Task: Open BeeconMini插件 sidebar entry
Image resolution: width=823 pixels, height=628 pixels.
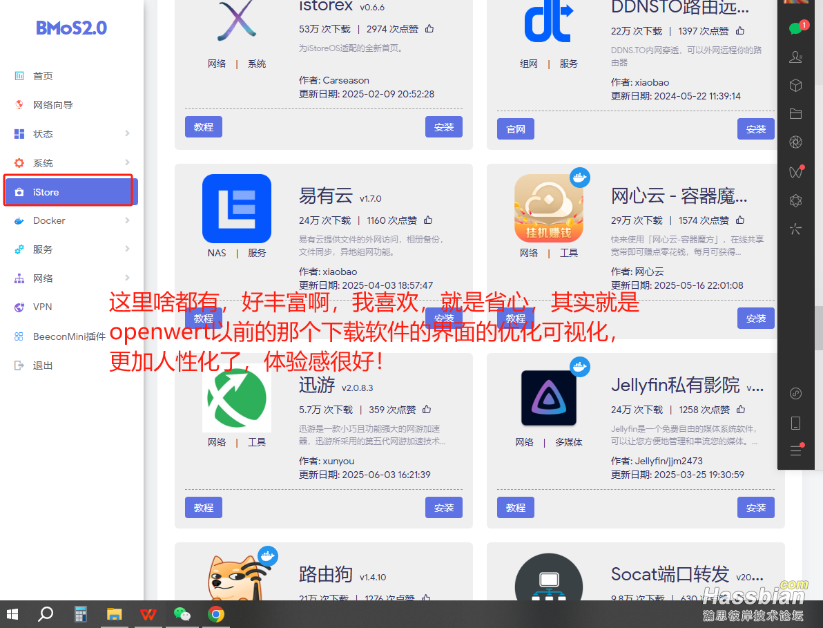Action: [x=69, y=336]
